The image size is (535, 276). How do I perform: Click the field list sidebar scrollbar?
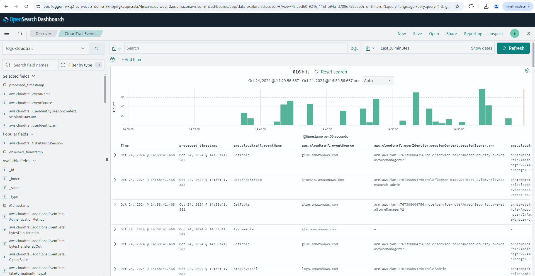click(105, 89)
